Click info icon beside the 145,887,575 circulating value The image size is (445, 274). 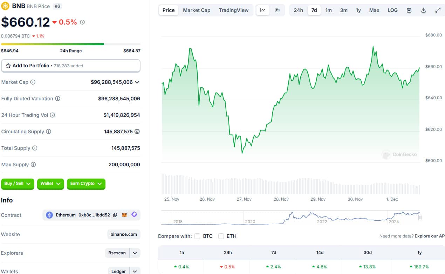click(x=137, y=132)
